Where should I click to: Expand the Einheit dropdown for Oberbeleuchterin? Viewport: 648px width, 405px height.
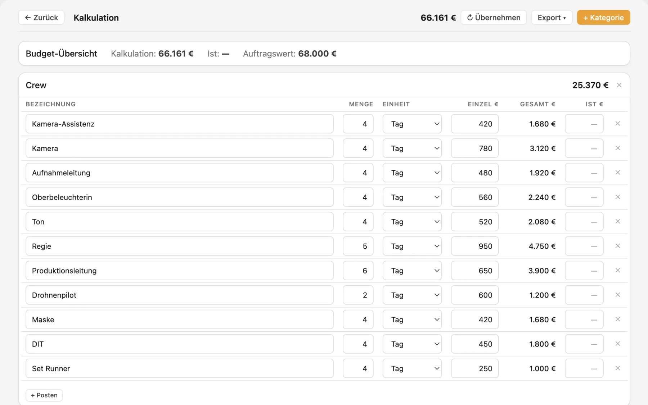(412, 197)
